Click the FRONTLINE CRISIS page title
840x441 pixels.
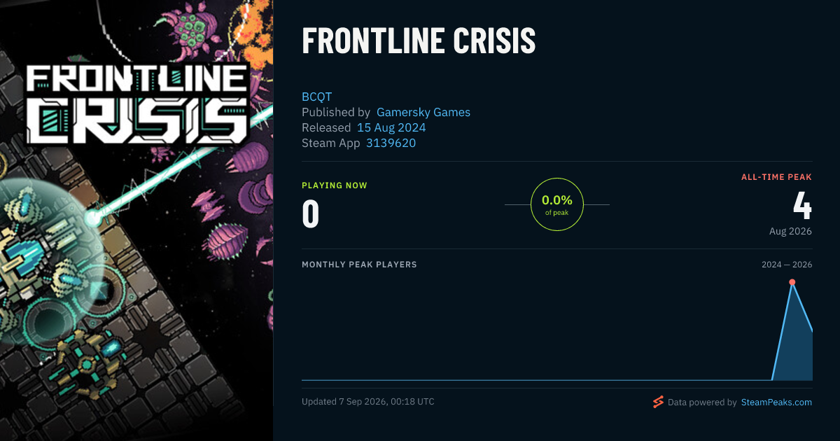(419, 41)
